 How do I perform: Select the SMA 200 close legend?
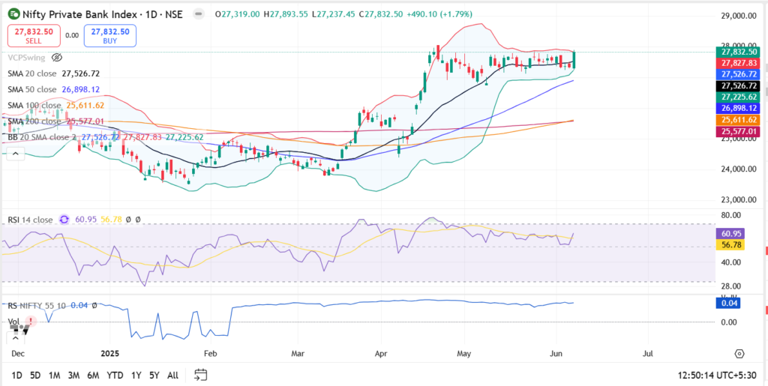tap(34, 121)
